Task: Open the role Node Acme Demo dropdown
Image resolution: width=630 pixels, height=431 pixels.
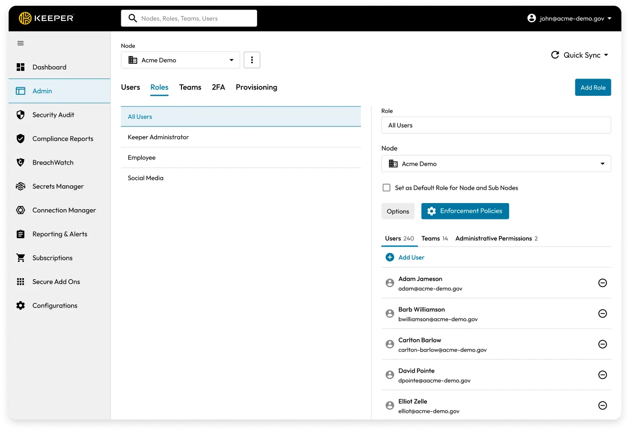Action: coord(496,164)
